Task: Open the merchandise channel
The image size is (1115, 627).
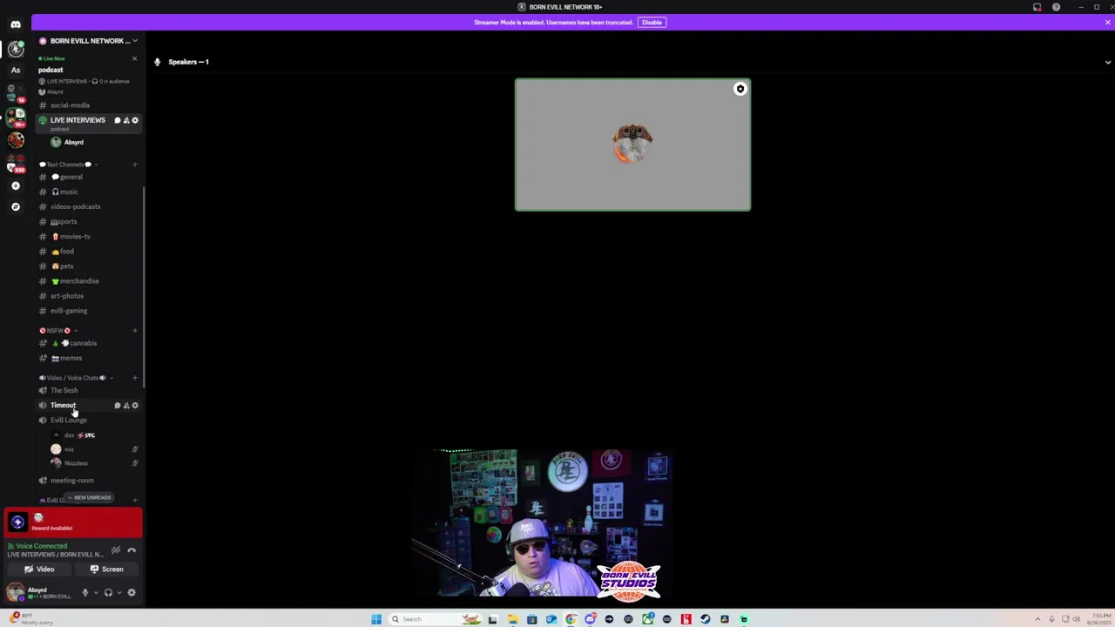Action: pos(87,280)
